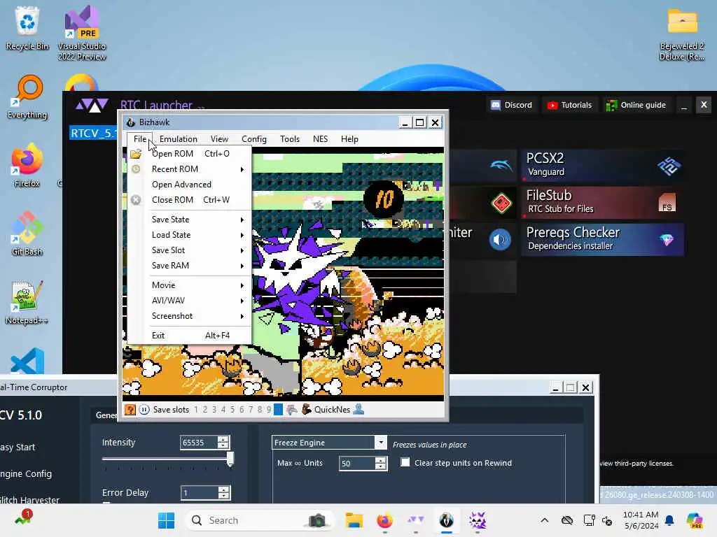Click the question block ROM status icon
Screen dimensions: 717x537
(130, 410)
